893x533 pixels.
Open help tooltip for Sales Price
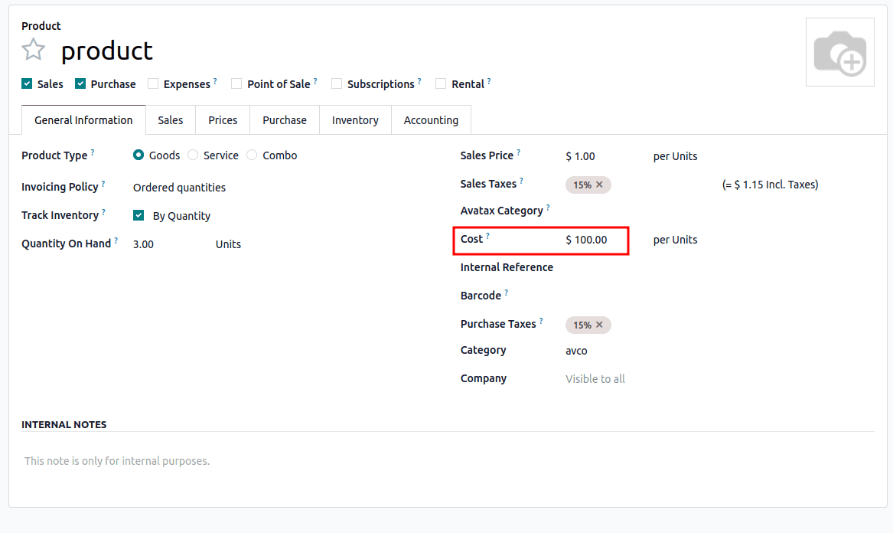518,152
